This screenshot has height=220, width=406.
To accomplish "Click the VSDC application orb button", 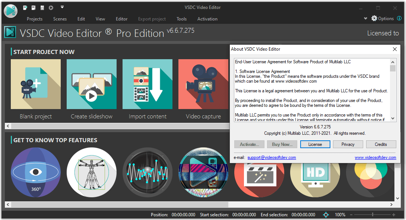I will click(11, 11).
